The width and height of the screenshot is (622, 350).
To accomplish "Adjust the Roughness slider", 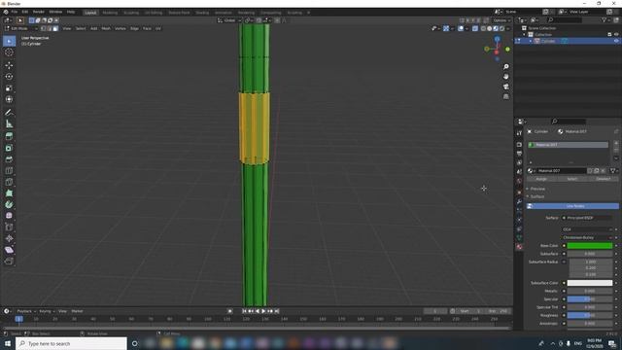I will click(590, 315).
